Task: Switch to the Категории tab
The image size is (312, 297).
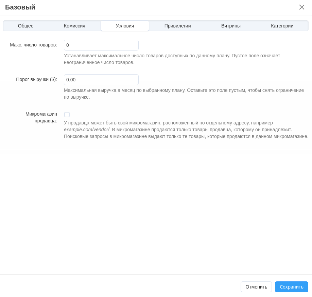Action: tap(282, 26)
